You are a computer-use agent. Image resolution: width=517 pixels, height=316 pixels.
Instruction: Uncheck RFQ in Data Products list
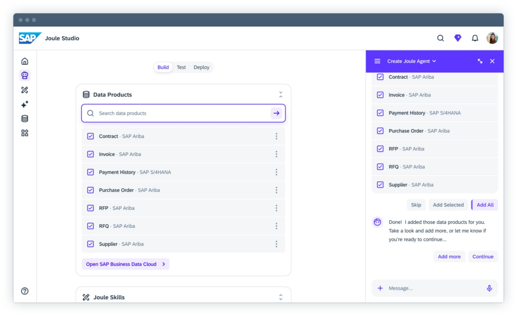click(x=90, y=226)
